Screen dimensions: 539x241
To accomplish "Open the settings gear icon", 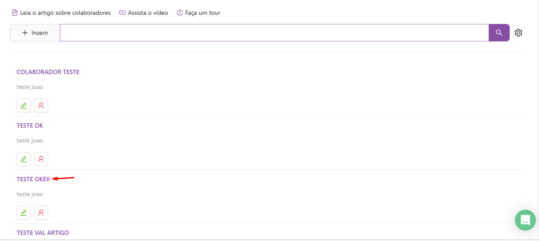I will tap(518, 33).
